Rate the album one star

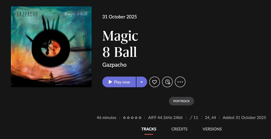(x=124, y=118)
